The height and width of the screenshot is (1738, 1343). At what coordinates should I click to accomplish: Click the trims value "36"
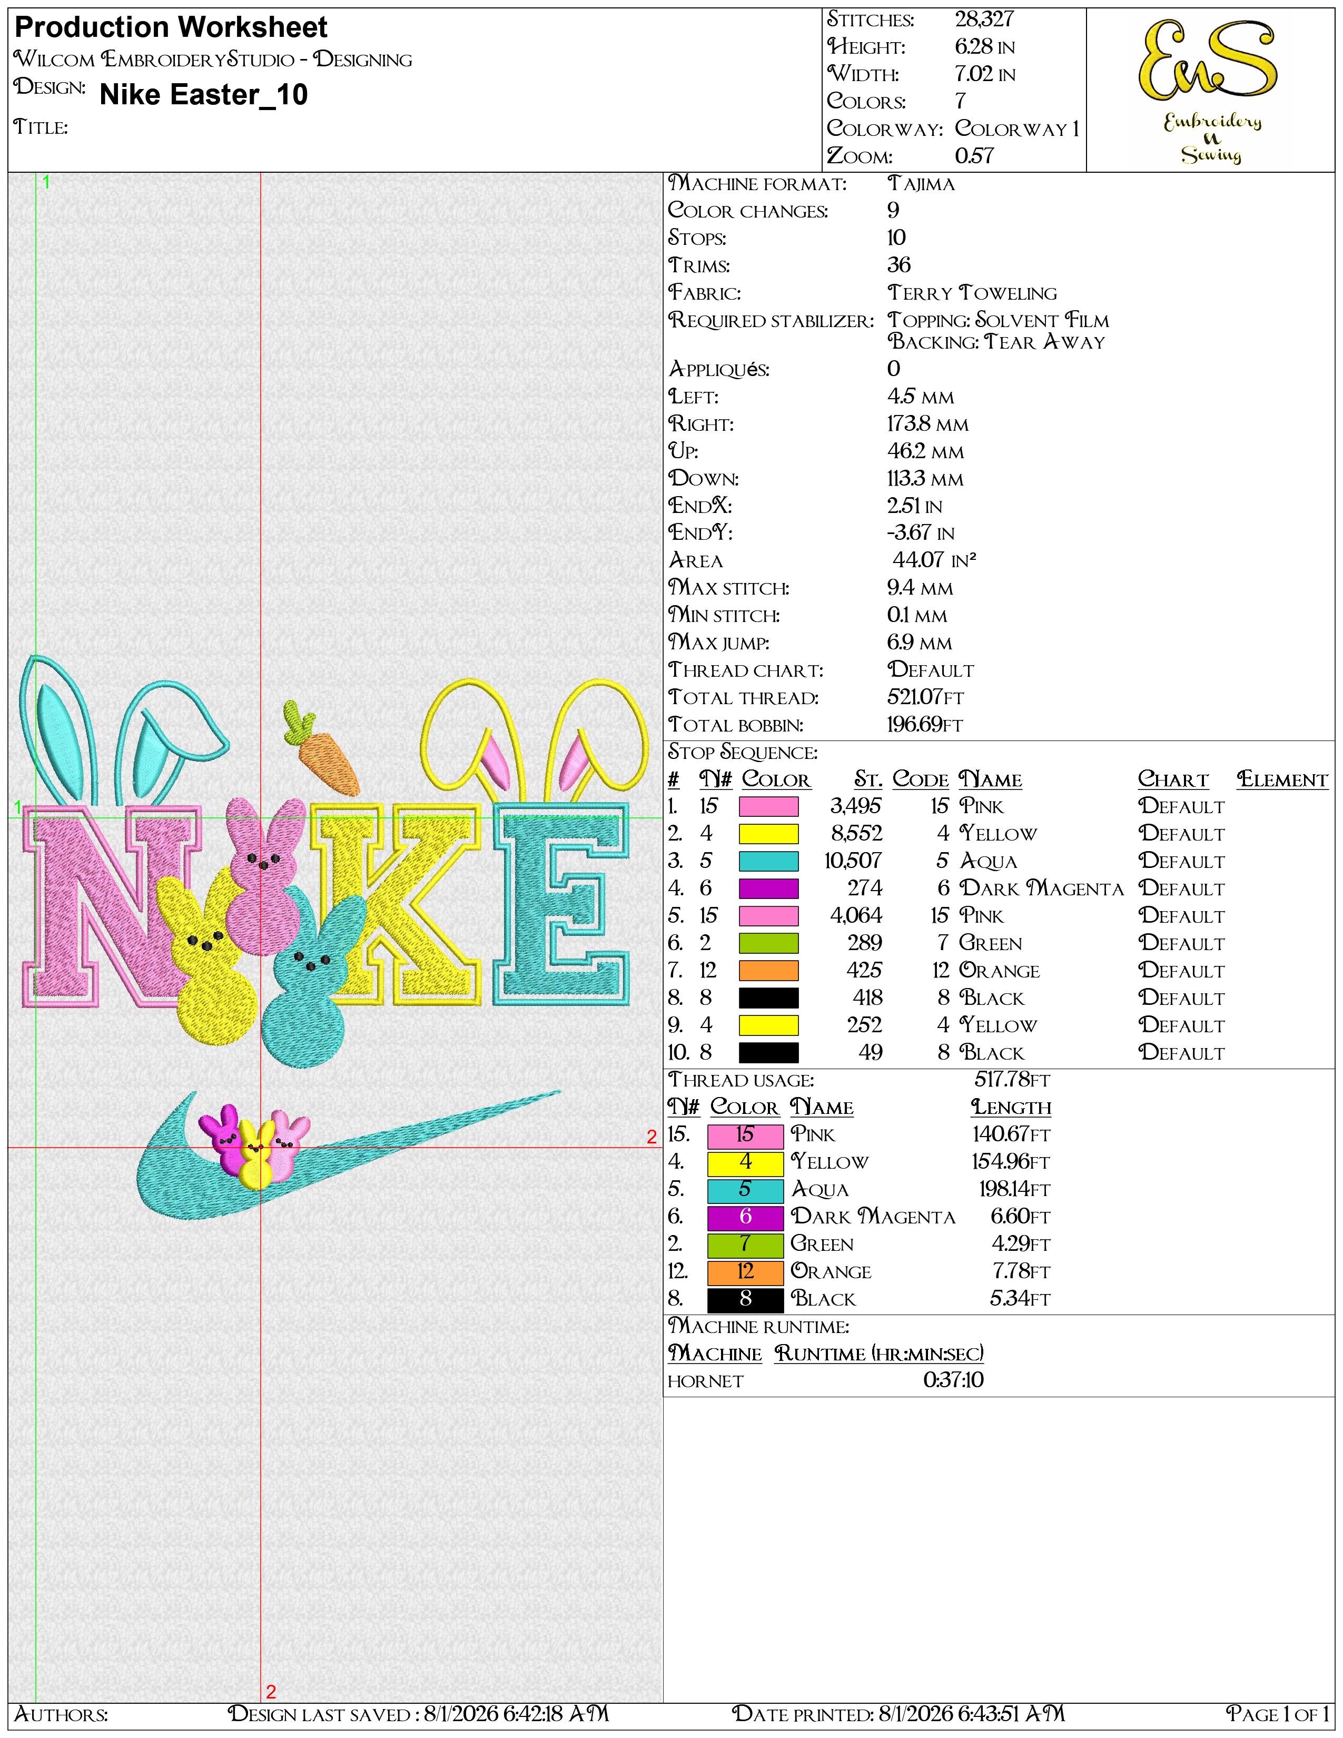tap(899, 265)
